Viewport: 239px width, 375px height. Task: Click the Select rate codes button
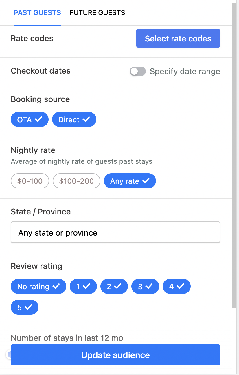(178, 38)
